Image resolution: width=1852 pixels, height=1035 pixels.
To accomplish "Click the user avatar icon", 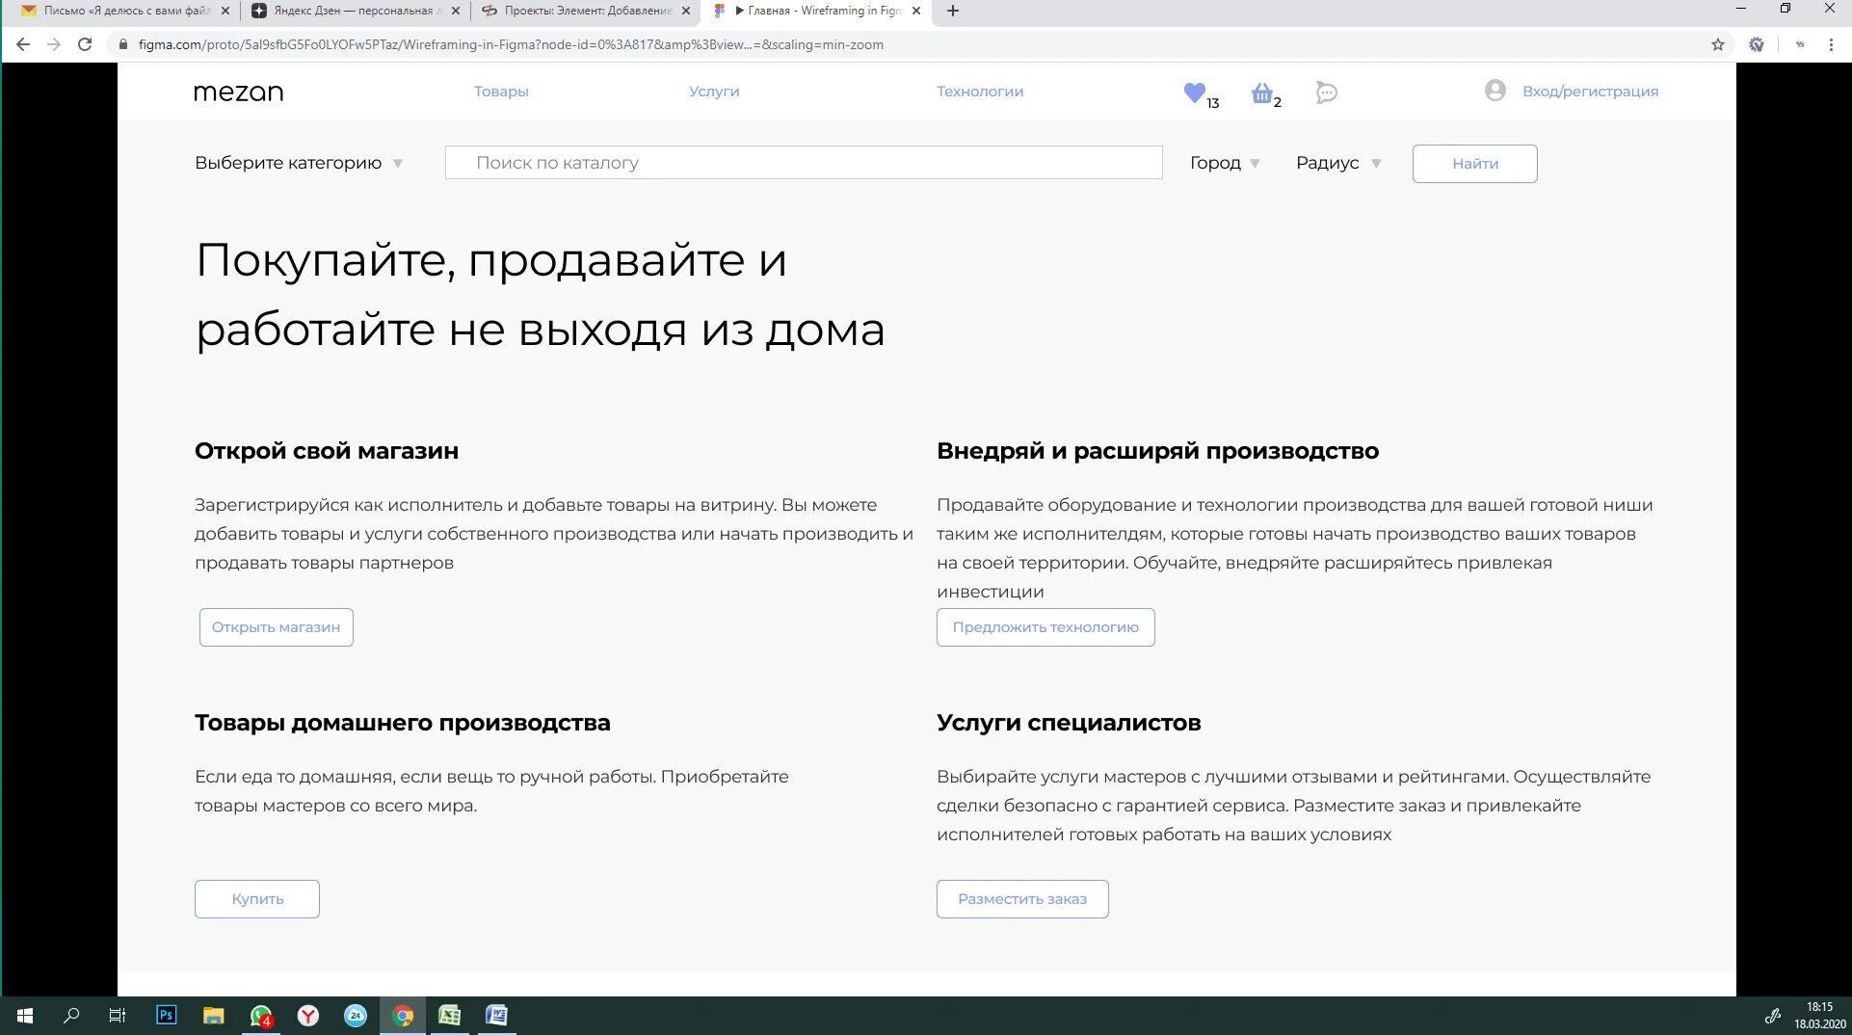I will [1495, 91].
